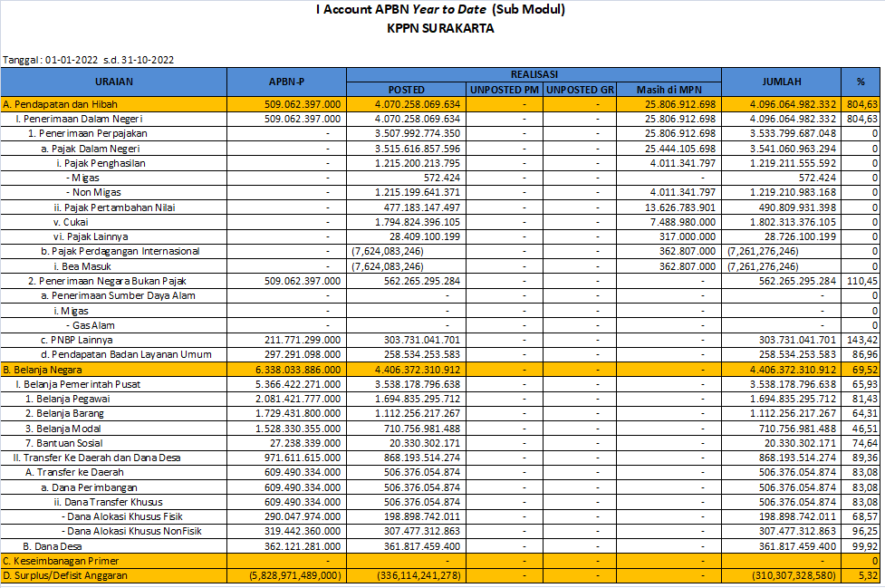Click Cukai posted value 1.794.824.396.105

point(418,222)
